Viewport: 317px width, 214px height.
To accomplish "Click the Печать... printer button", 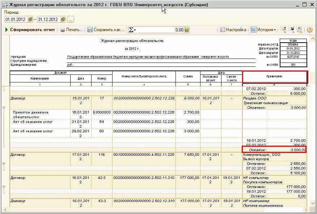I will click(72, 30).
